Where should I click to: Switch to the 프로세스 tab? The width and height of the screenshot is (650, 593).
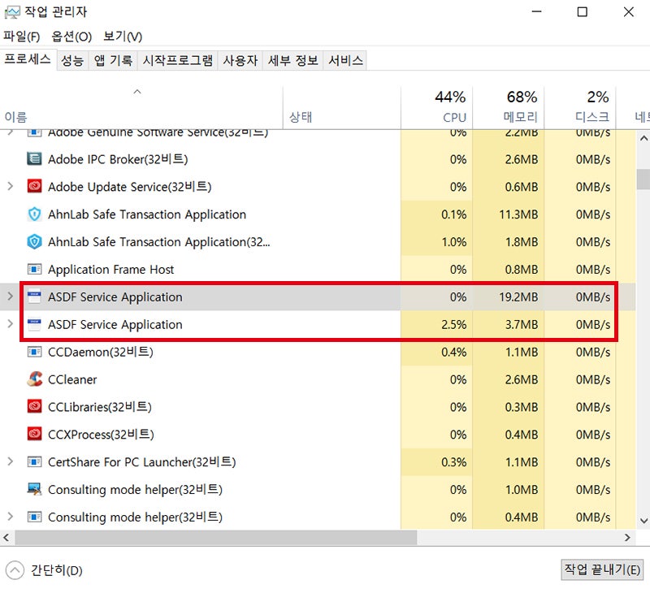click(x=28, y=59)
